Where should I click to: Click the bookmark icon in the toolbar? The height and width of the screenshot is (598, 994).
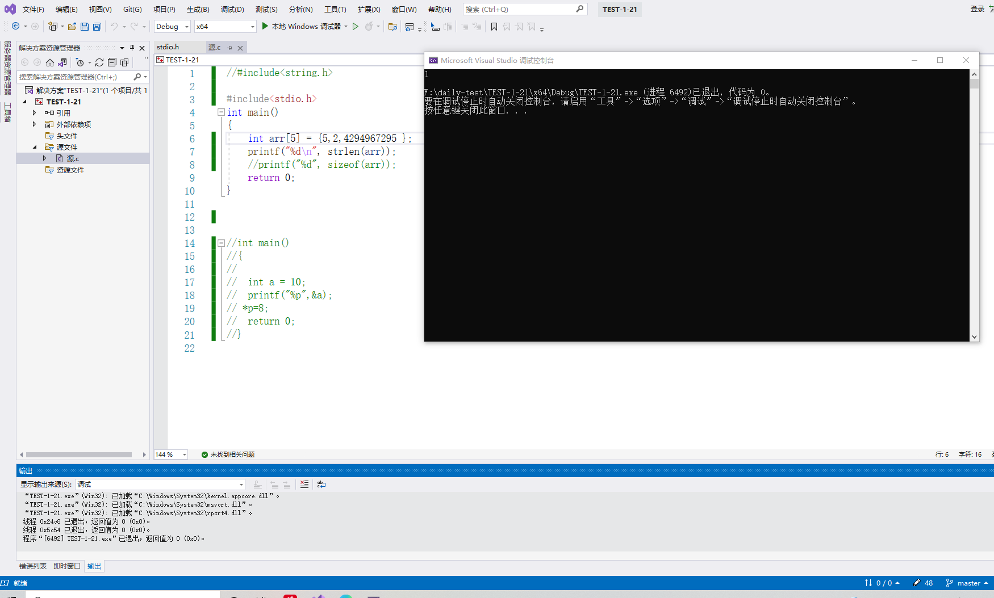(x=494, y=26)
